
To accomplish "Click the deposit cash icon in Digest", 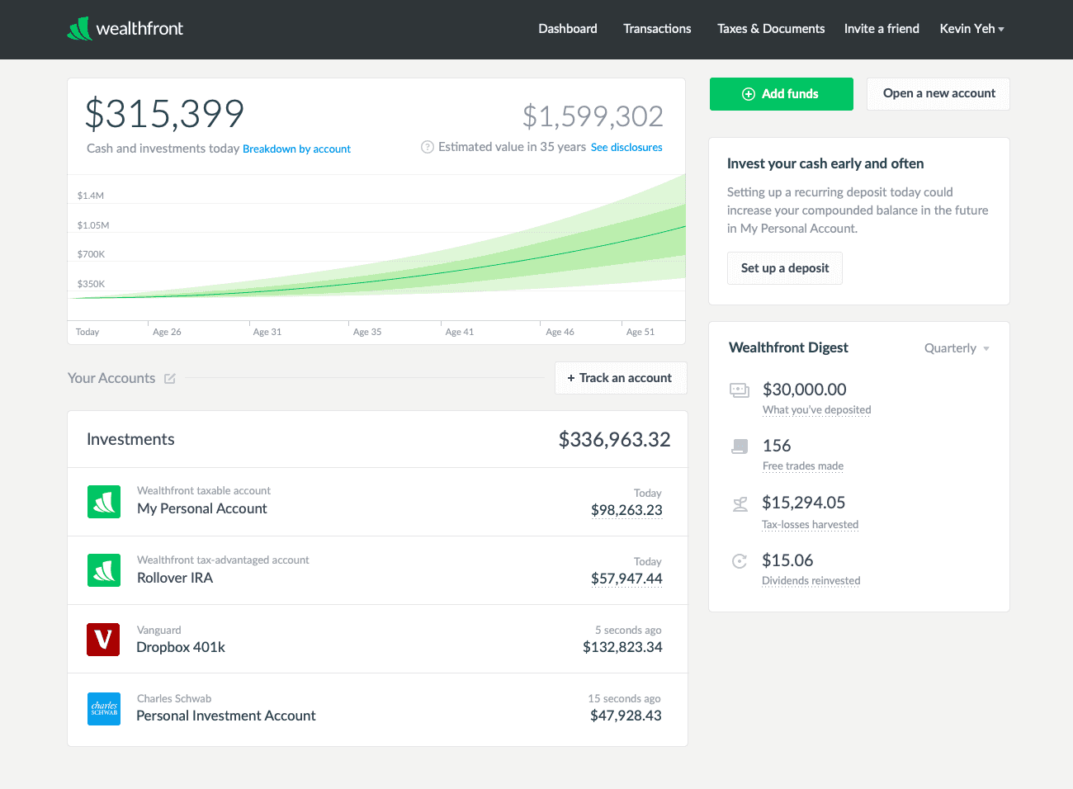I will click(740, 390).
